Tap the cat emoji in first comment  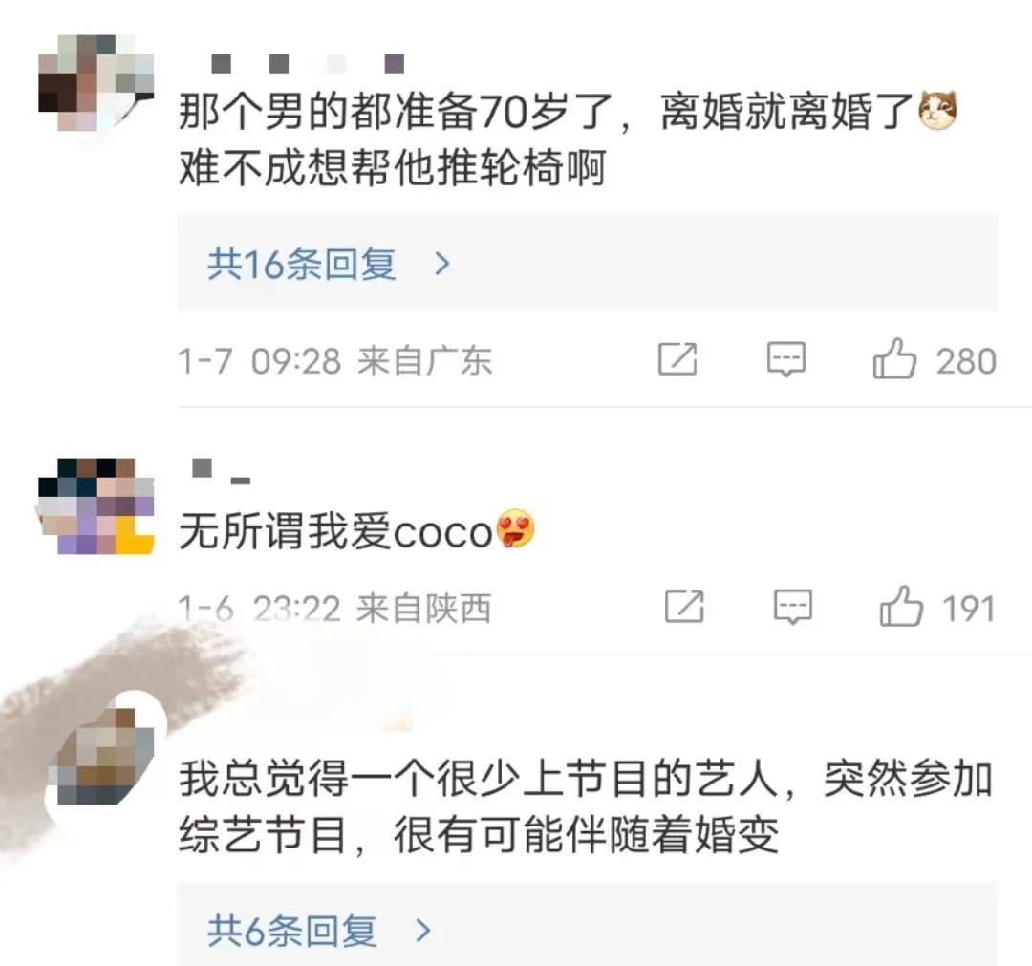click(x=936, y=111)
